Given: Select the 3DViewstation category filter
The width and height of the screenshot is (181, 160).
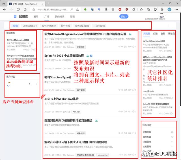Looking at the screenshot, I should tap(49, 26).
